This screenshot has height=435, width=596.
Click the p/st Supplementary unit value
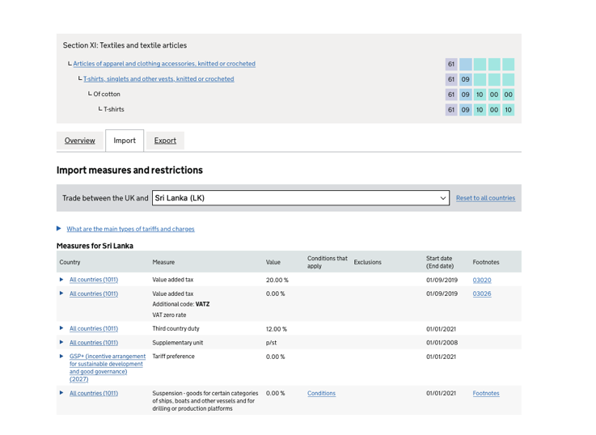[x=272, y=343]
